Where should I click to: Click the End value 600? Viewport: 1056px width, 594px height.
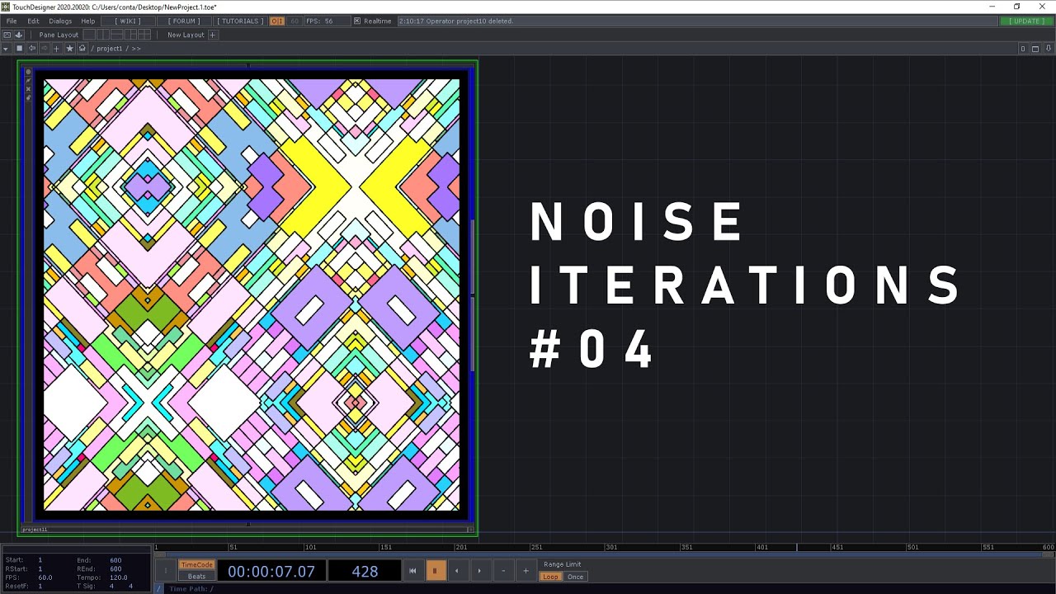point(115,560)
